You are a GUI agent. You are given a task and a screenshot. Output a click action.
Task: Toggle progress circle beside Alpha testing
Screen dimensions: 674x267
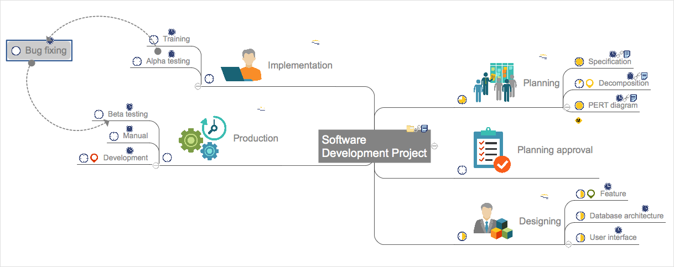(137, 61)
